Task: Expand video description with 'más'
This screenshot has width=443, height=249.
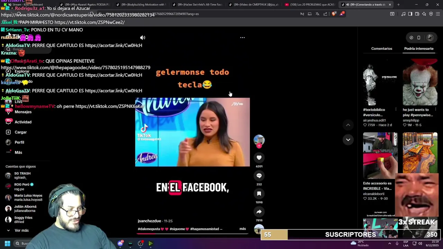Action: (x=243, y=229)
